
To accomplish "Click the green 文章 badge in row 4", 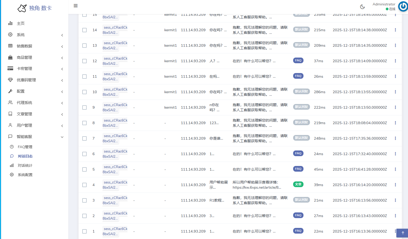I will pyautogui.click(x=298, y=184).
